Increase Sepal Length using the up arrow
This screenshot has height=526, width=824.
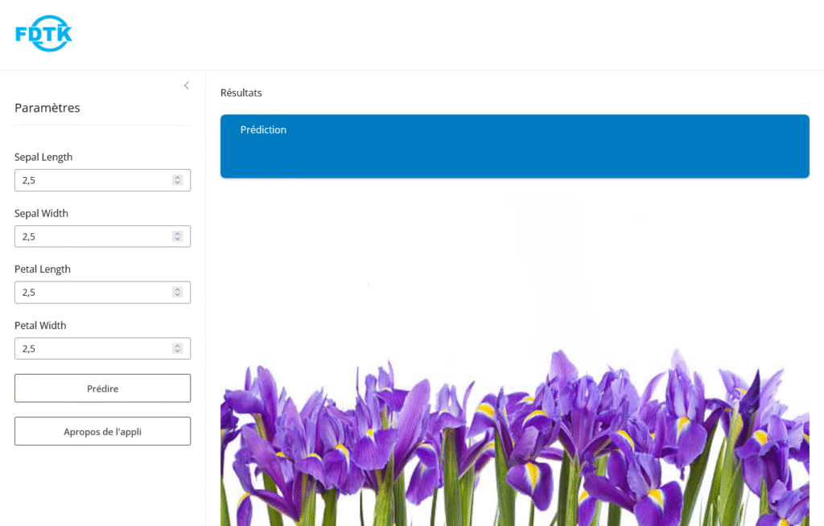tap(177, 178)
